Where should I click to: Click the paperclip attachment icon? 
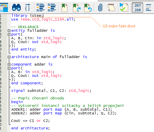click(100, 8)
